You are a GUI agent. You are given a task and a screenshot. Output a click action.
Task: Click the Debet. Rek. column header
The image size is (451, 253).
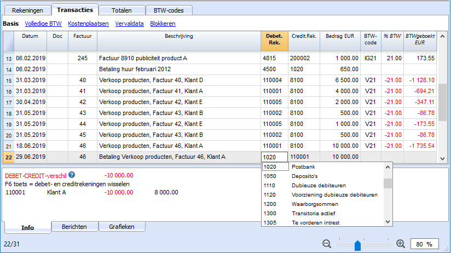(x=274, y=41)
